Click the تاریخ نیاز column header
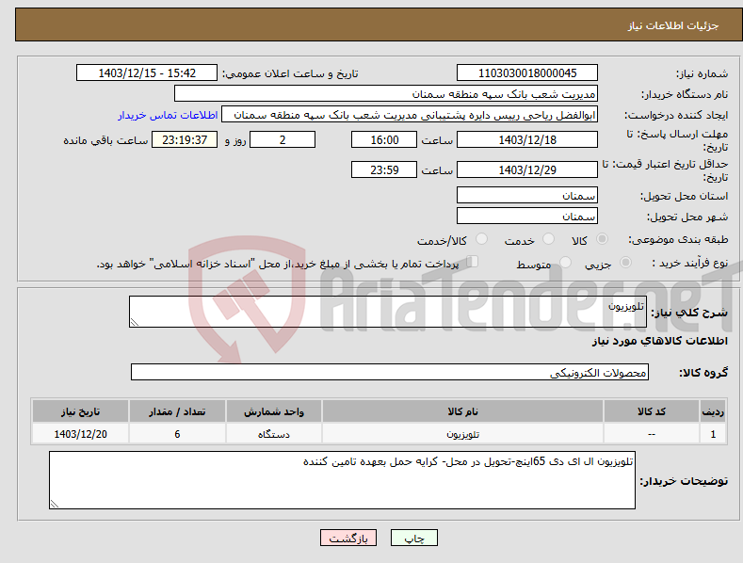 pyautogui.click(x=81, y=411)
